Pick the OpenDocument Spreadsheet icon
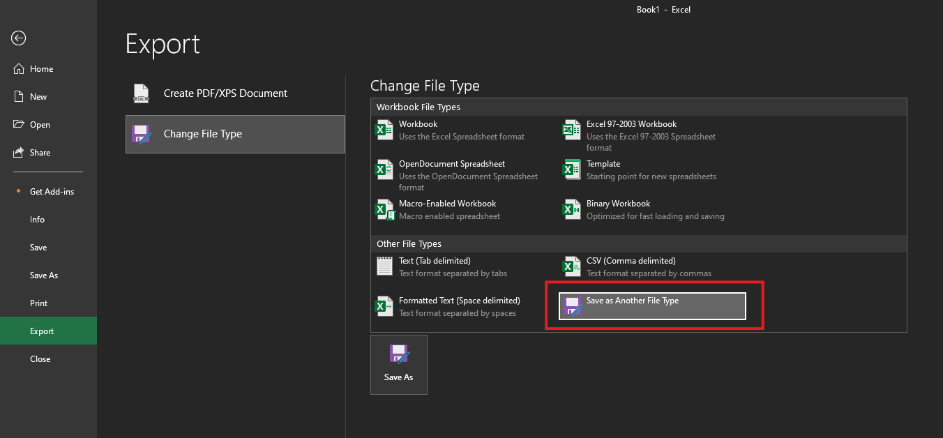This screenshot has width=943, height=438. (x=385, y=170)
